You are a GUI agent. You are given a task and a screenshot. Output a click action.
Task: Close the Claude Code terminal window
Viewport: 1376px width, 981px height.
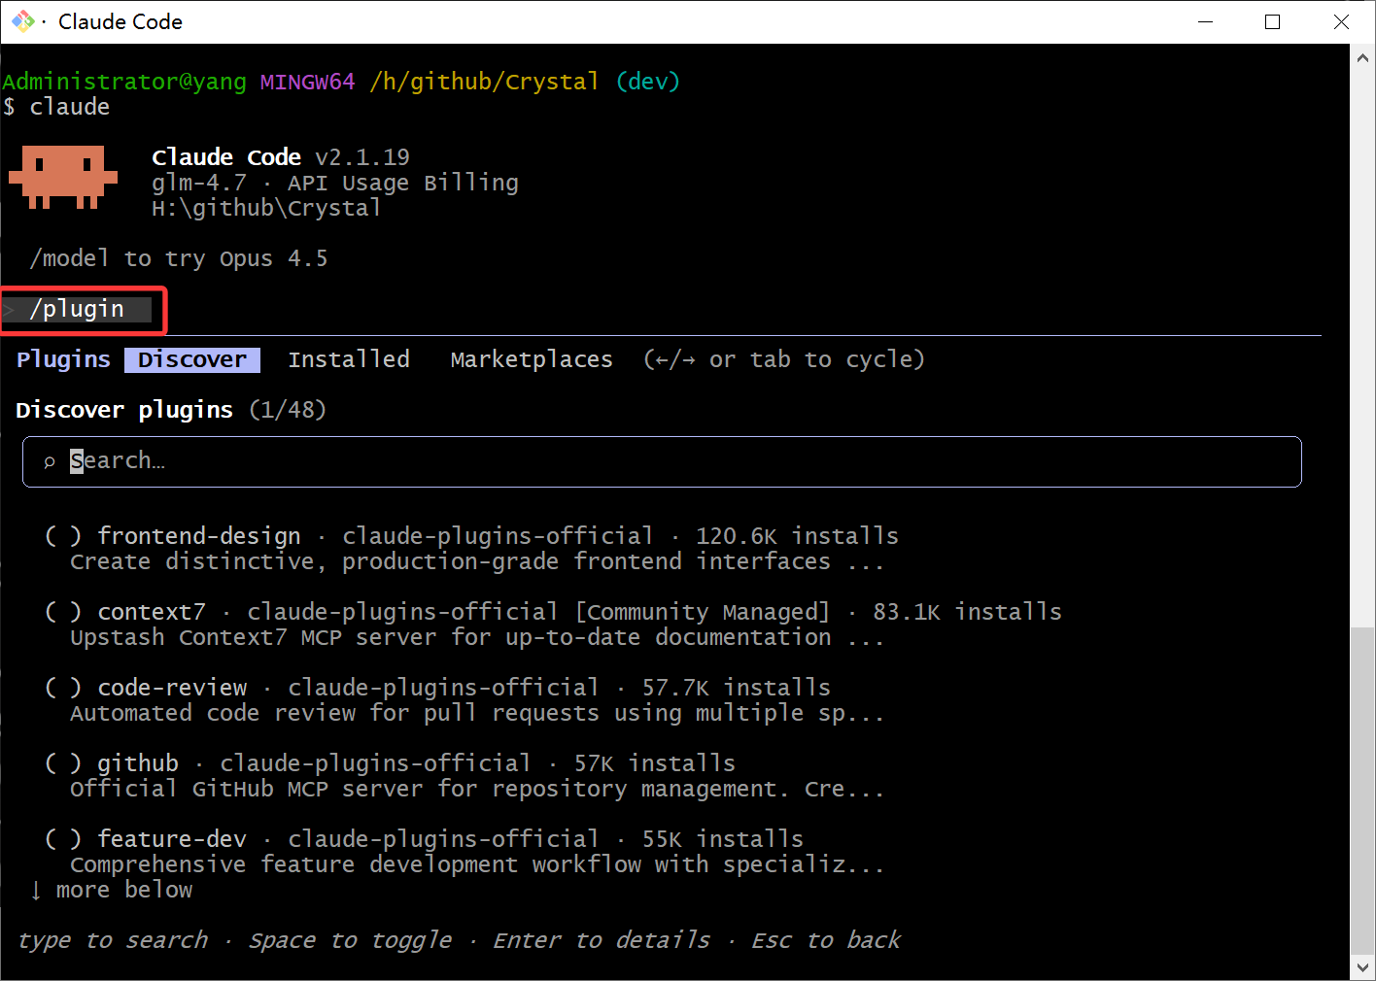[1341, 21]
